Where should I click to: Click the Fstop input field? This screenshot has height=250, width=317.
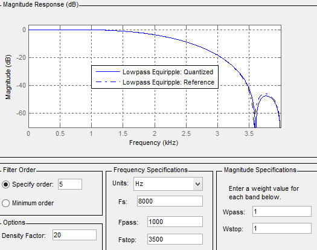point(175,239)
